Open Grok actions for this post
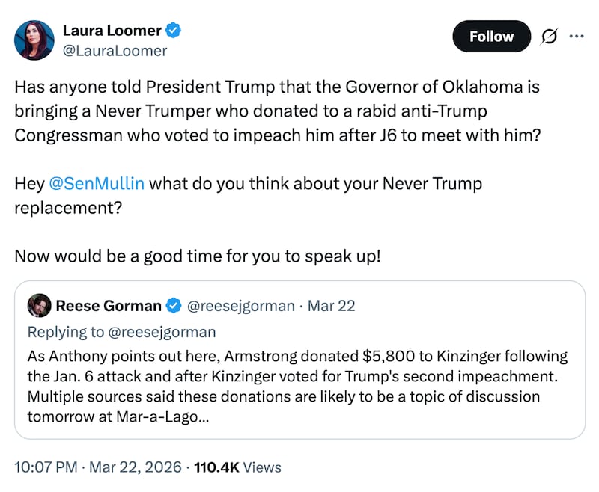Image resolution: width=599 pixels, height=492 pixels. click(547, 36)
